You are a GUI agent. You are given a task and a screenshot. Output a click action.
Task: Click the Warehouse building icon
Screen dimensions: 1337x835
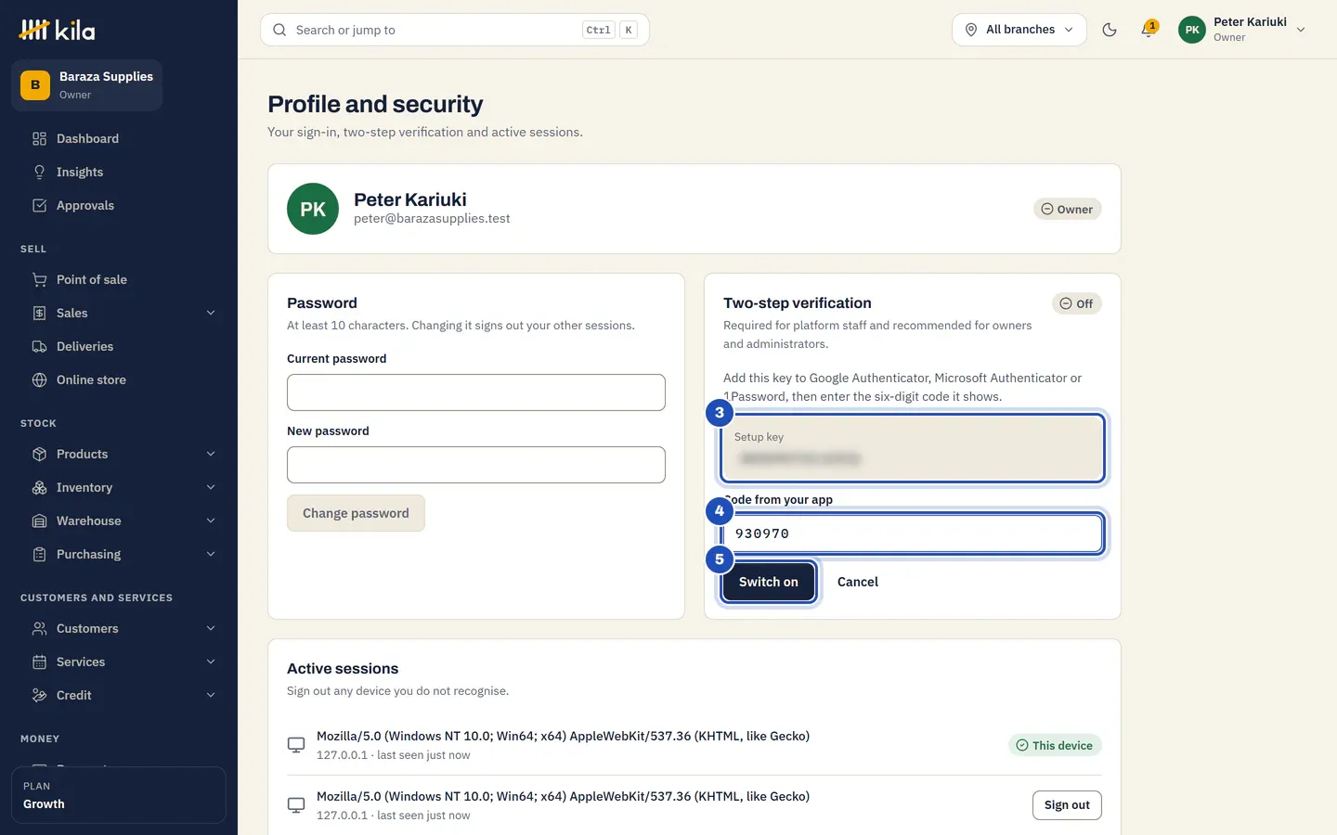39,520
